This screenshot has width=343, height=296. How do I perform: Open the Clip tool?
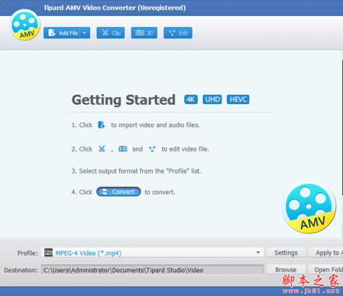tap(111, 33)
